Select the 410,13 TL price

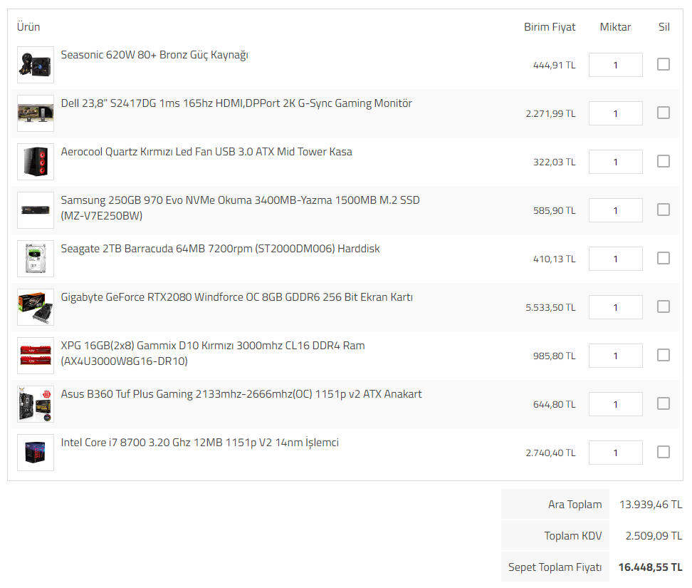pos(555,259)
